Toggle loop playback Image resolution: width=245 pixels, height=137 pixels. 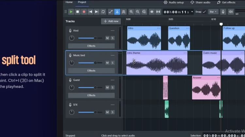(x=103, y=12)
